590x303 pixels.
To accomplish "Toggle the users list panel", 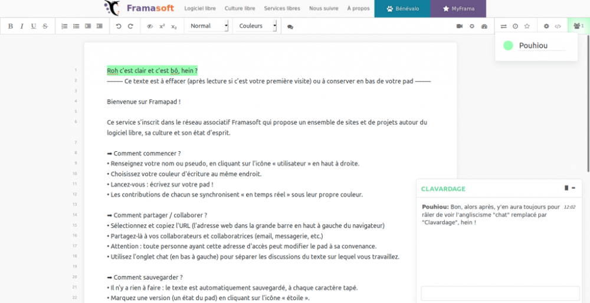I will (x=578, y=26).
